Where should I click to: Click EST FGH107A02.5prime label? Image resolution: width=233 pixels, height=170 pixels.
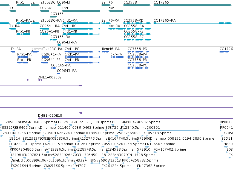(170, 150)
